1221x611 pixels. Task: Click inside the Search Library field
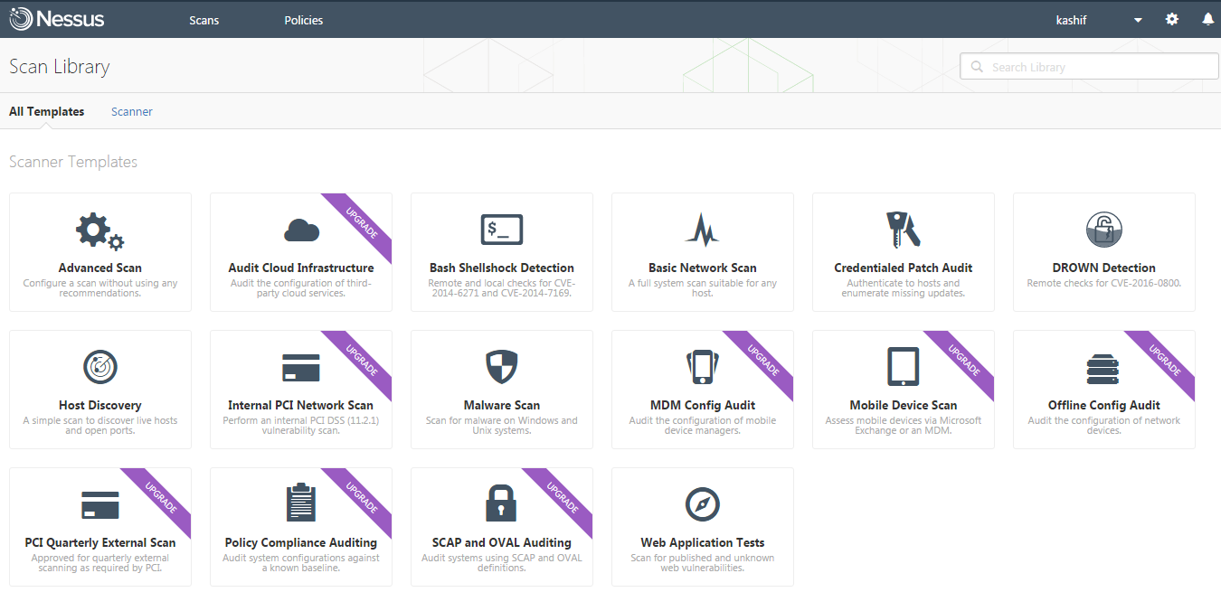[1089, 66]
